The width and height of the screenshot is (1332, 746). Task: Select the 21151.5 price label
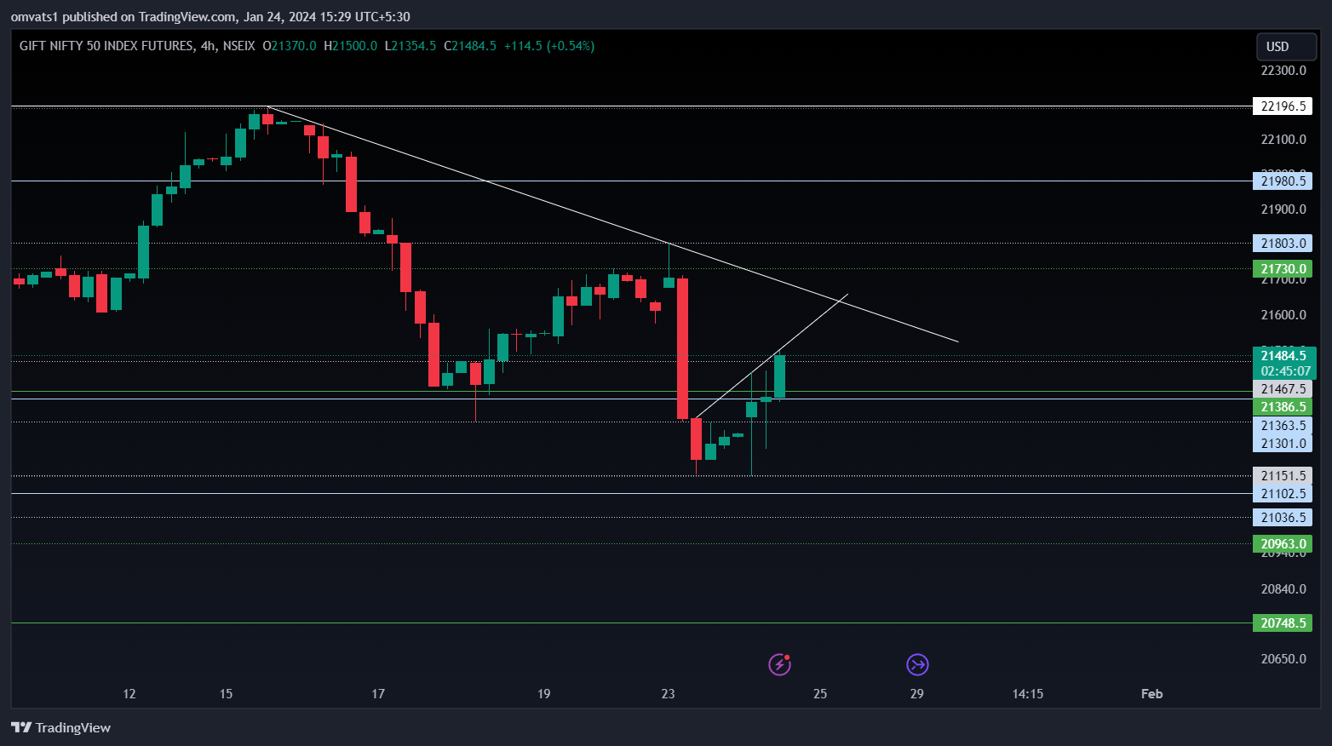[1283, 476]
